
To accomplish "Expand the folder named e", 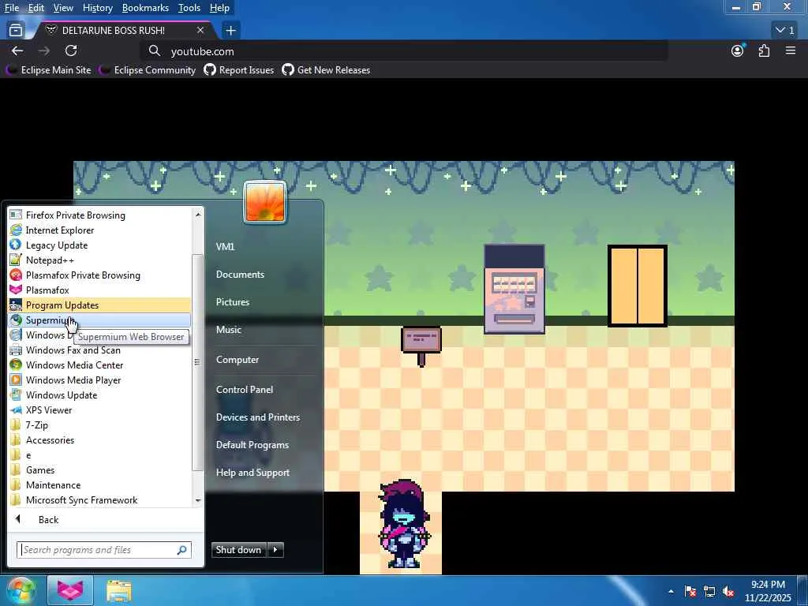I will click(99, 455).
